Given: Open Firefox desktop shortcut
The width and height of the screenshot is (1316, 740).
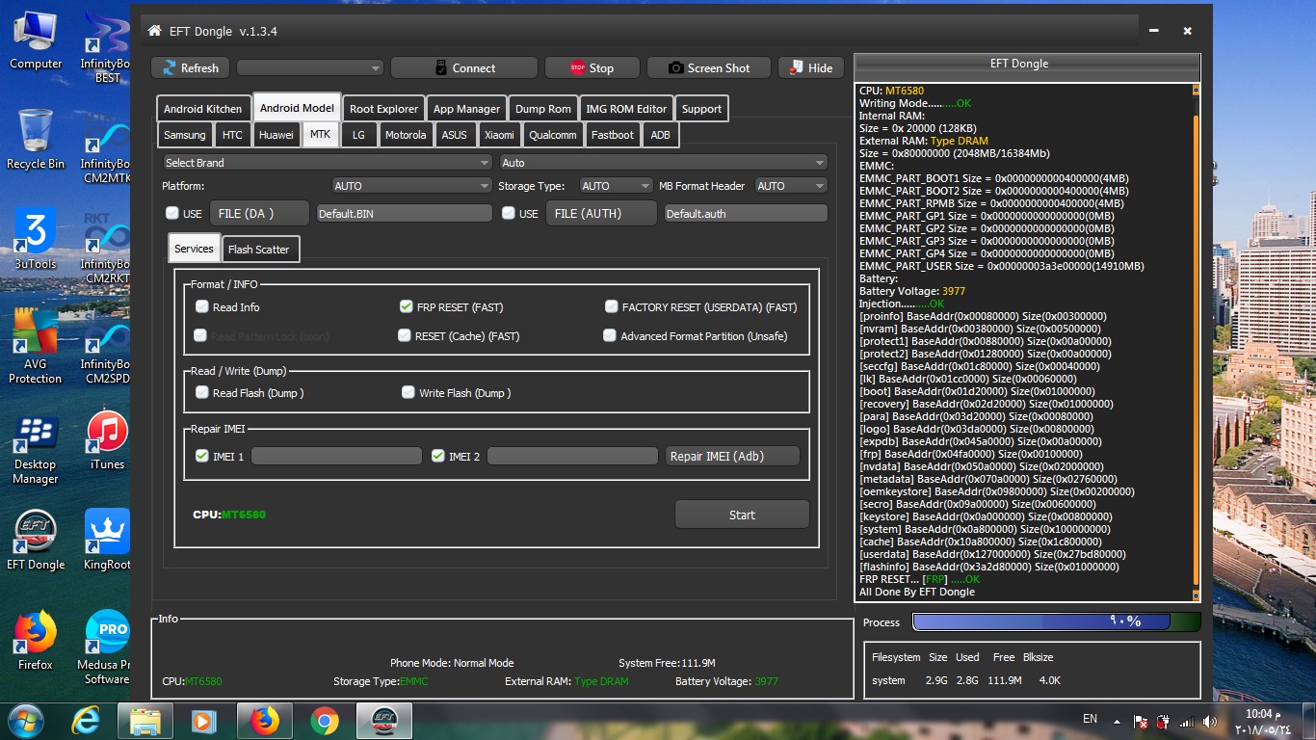Looking at the screenshot, I should click(36, 641).
